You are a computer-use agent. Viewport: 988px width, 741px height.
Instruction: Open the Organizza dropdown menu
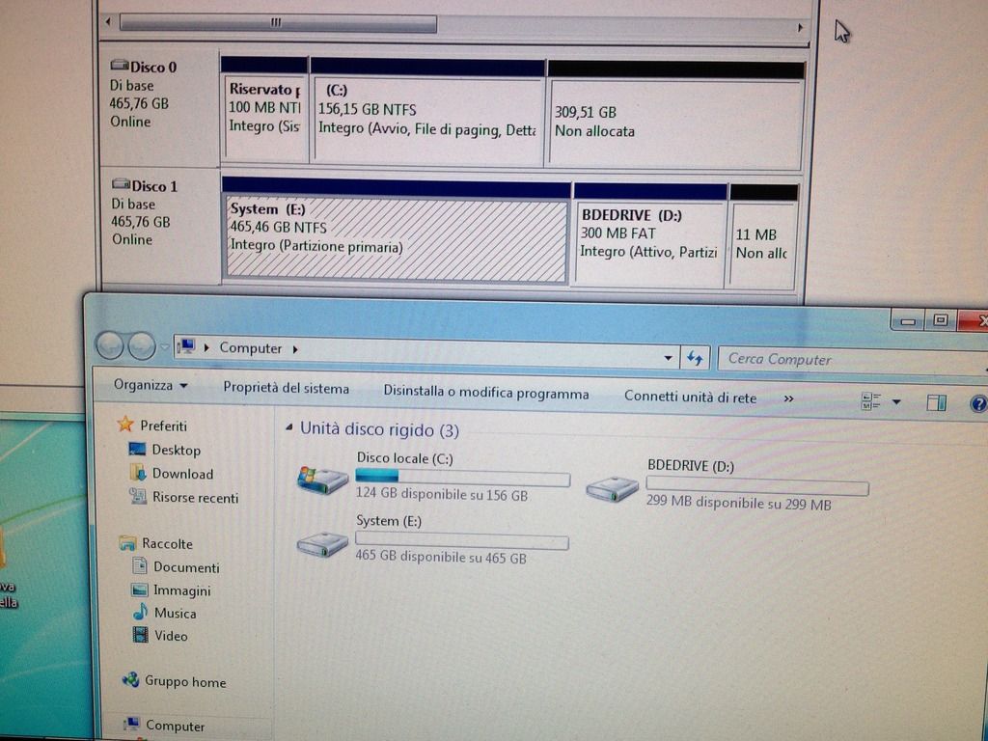(151, 386)
